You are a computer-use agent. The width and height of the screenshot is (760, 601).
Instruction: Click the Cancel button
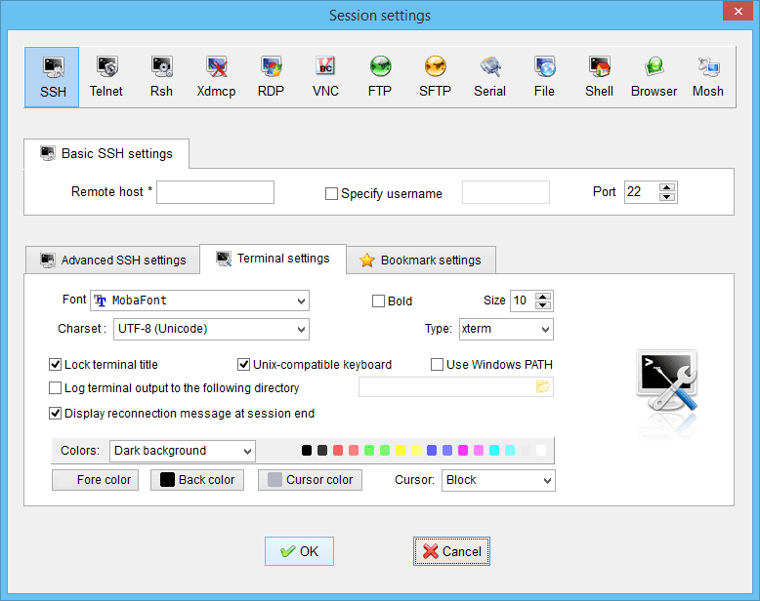click(451, 551)
